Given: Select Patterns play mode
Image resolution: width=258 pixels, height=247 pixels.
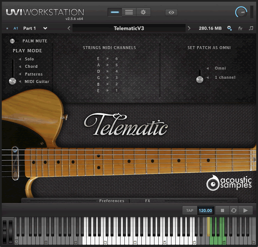Looking at the screenshot, I should 34,74.
